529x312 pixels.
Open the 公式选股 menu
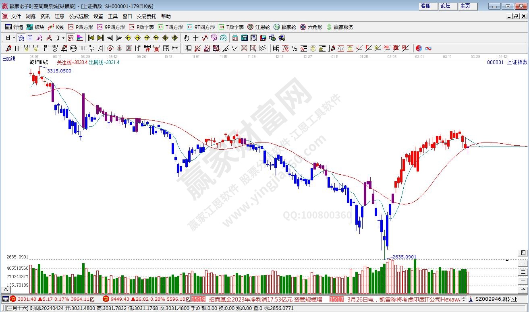(79, 17)
